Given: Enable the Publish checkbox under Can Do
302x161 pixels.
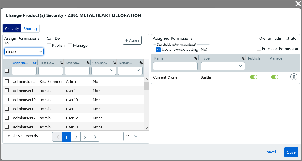Looking at the screenshot, I should (49, 46).
